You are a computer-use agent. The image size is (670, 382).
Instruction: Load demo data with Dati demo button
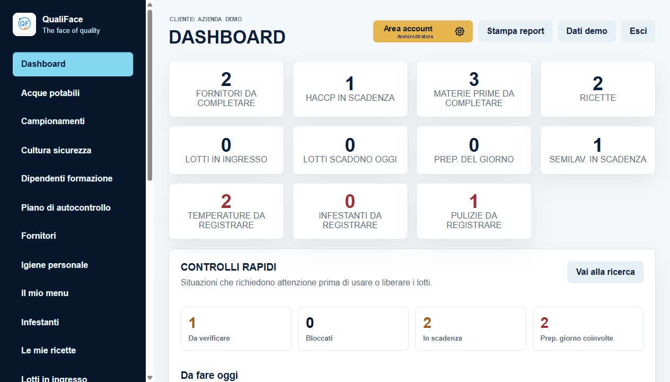(587, 31)
